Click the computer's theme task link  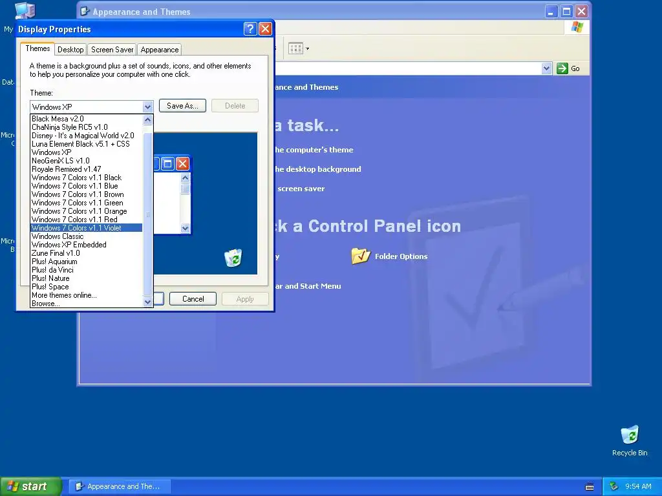314,150
